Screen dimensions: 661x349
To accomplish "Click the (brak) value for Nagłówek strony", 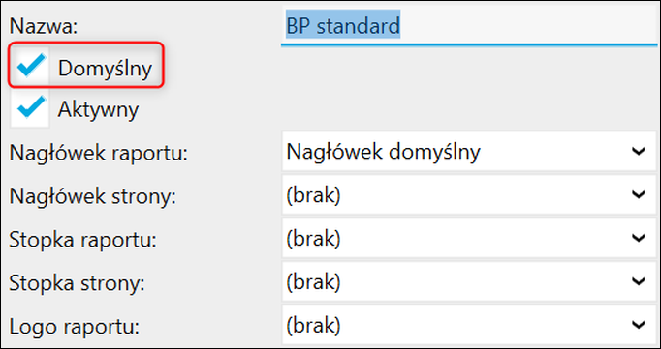I will [313, 195].
